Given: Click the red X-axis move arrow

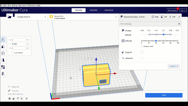Looking at the screenshot, I should point(115,73).
